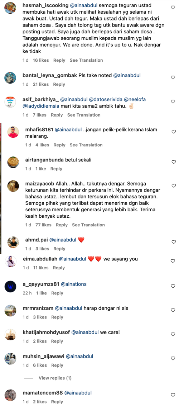Reply to maizayacob's comment
This screenshot has height=410, width=179.
point(62,225)
